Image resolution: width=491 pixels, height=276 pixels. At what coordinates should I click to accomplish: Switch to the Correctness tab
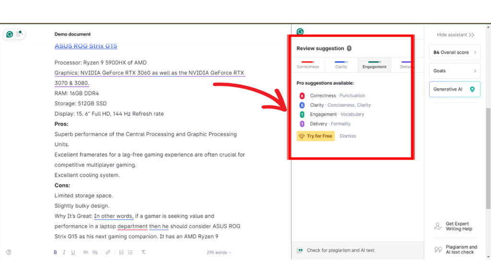[308, 65]
